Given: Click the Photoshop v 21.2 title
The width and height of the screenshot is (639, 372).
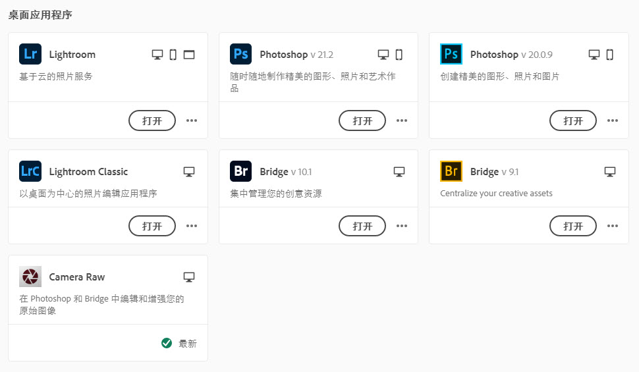Looking at the screenshot, I should [296, 55].
